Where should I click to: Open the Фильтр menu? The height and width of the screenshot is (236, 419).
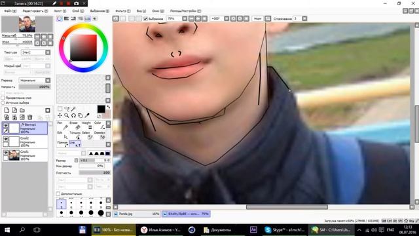click(x=123, y=11)
